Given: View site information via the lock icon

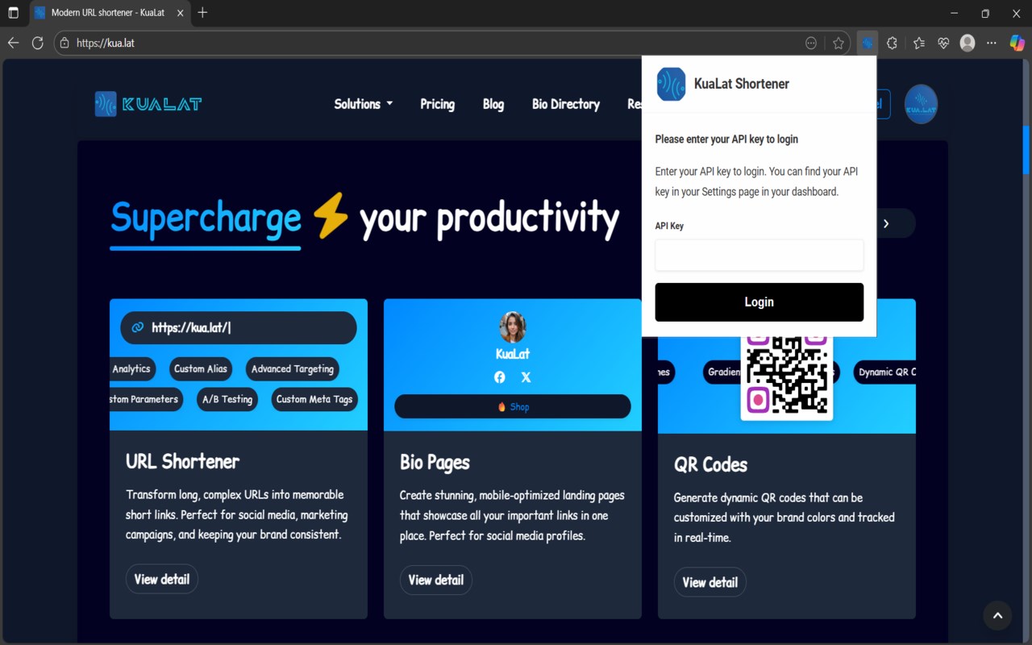Looking at the screenshot, I should (x=65, y=44).
